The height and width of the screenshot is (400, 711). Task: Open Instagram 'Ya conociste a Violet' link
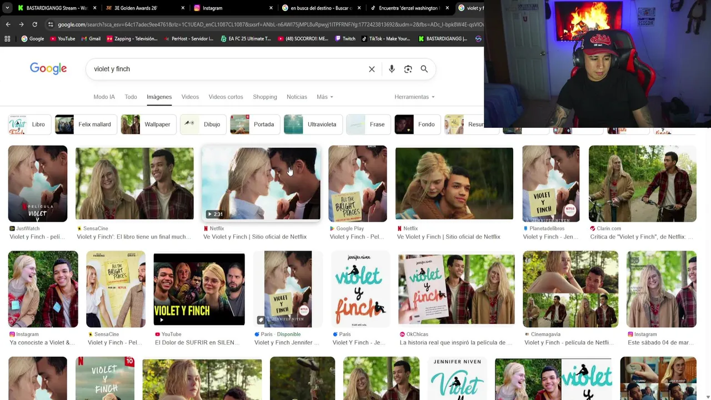[42, 342]
